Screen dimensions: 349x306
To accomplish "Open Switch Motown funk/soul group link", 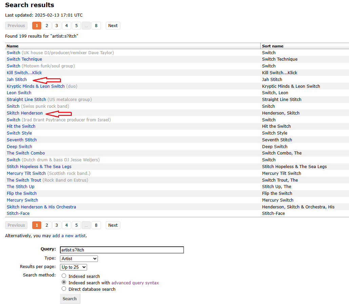I will click(13, 66).
